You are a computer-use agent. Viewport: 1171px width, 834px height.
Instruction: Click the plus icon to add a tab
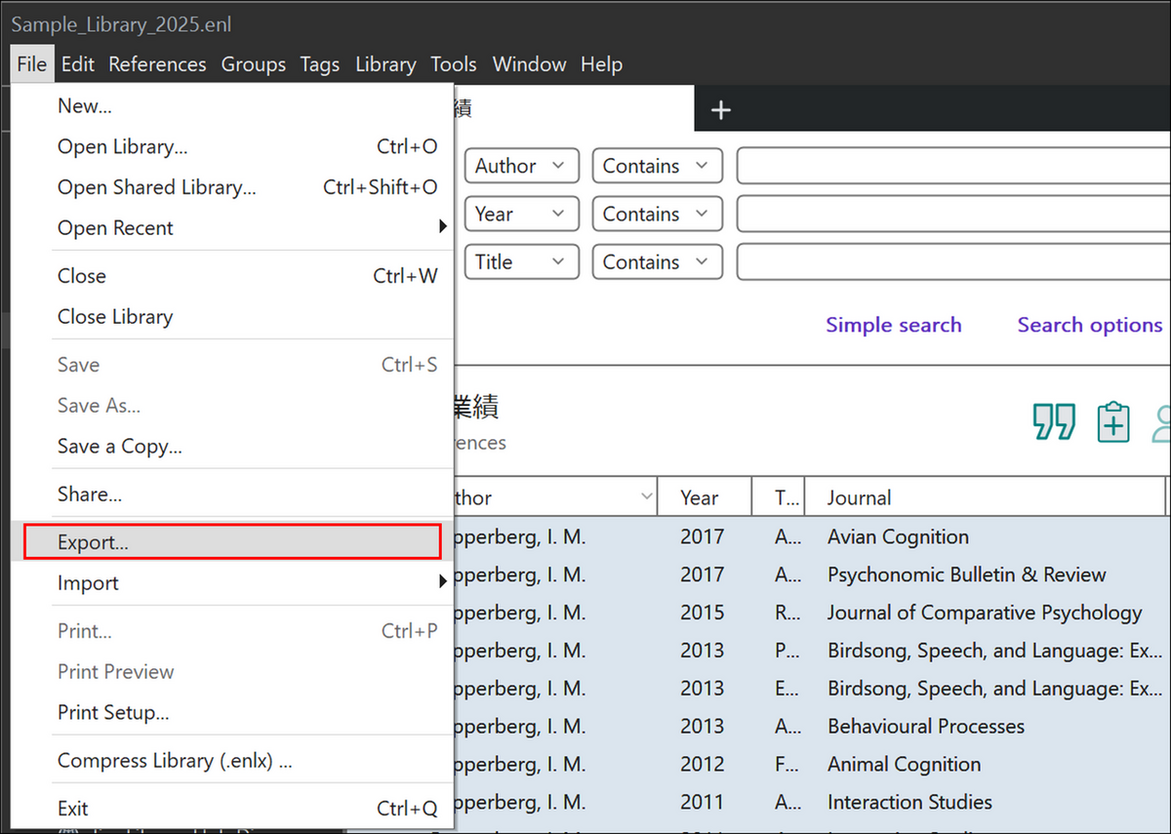tap(721, 110)
